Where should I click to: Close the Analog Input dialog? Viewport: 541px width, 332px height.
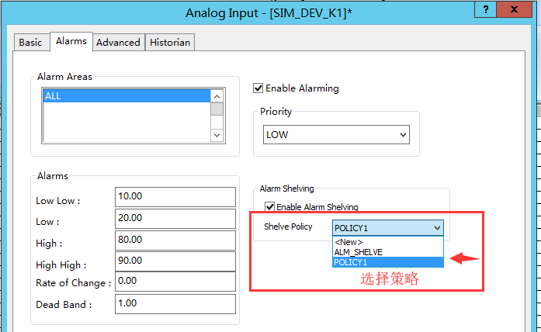point(514,9)
